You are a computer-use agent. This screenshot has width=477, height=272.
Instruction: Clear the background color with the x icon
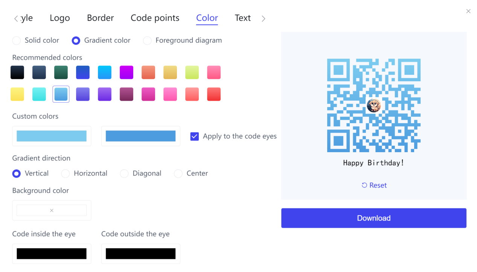(x=52, y=210)
